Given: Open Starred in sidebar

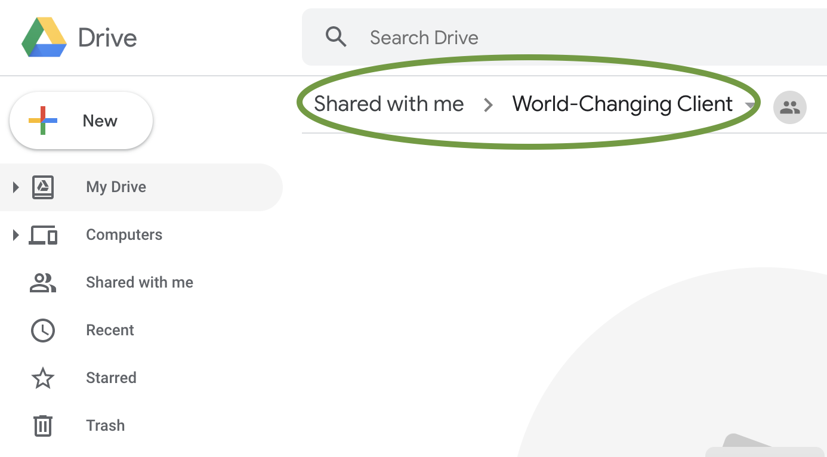Looking at the screenshot, I should point(111,378).
